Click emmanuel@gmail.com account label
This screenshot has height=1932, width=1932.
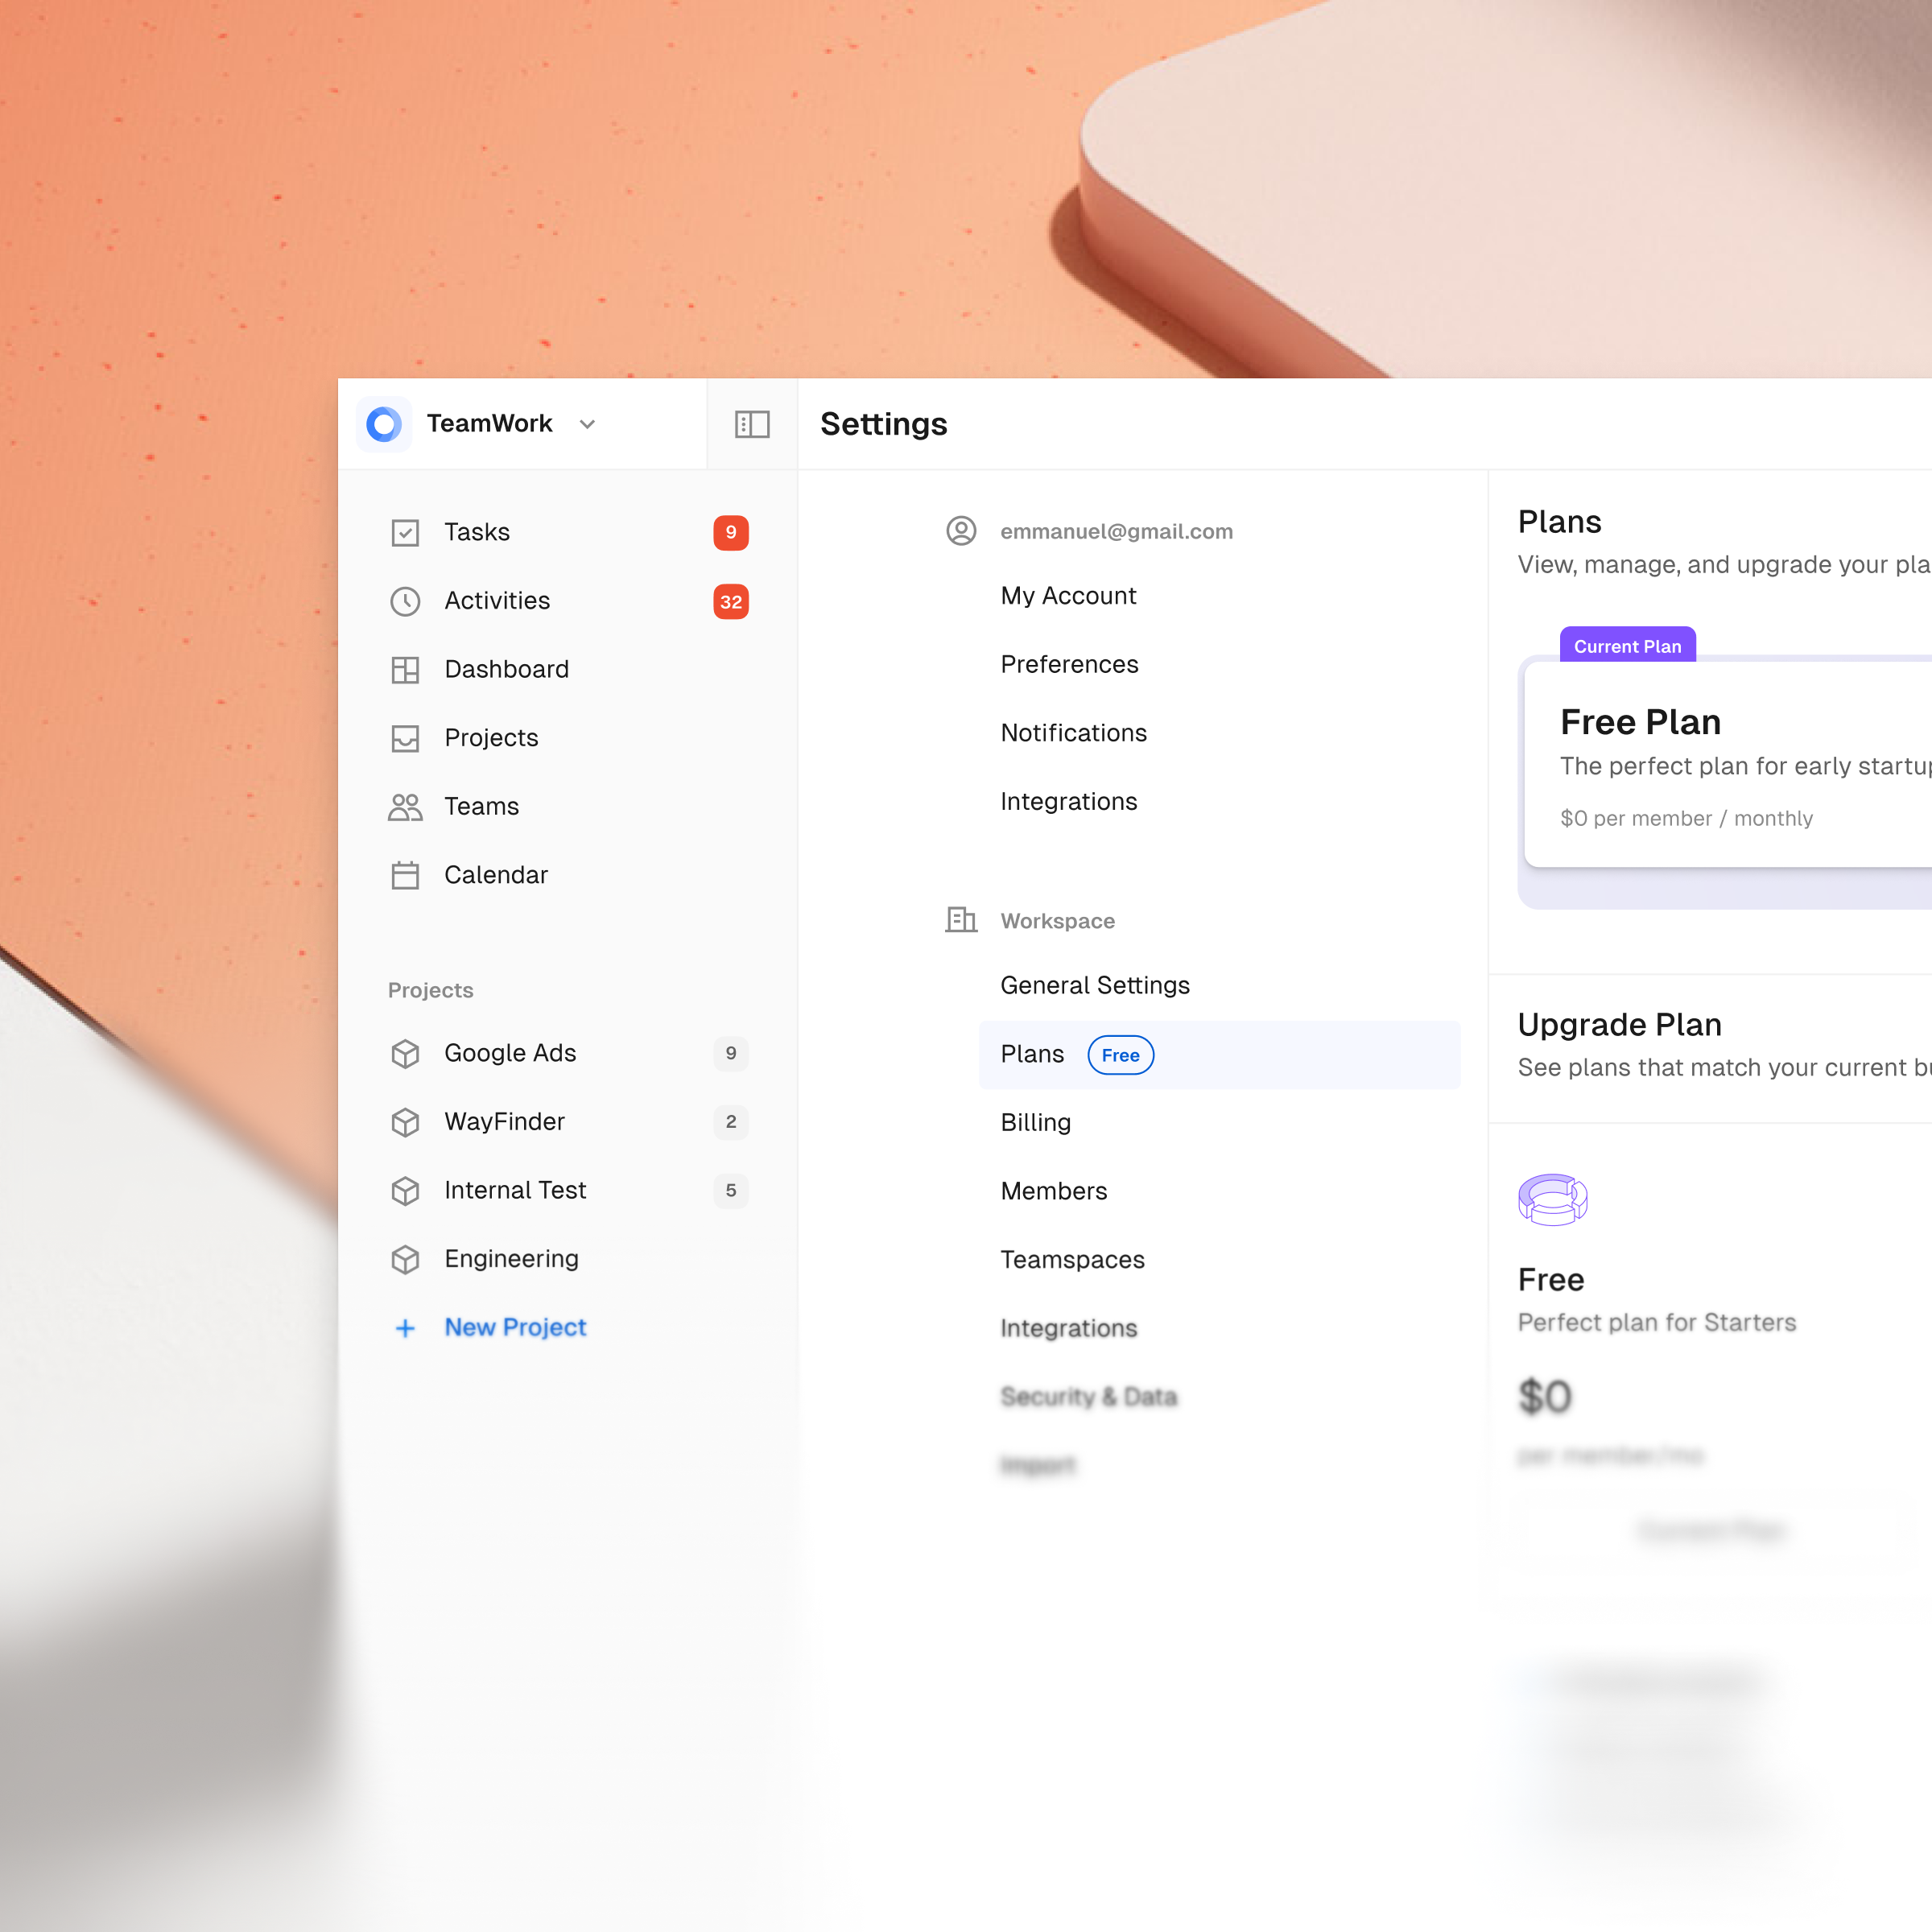1116,532
